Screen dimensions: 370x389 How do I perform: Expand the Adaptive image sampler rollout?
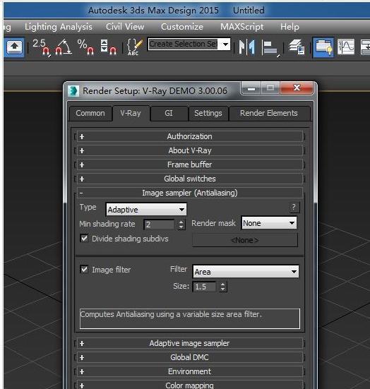point(190,343)
